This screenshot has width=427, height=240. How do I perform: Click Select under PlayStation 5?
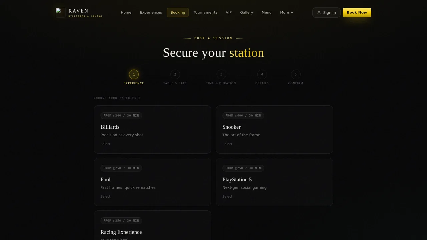pyautogui.click(x=227, y=196)
